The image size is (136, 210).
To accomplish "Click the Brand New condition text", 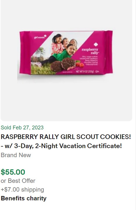I will pyautogui.click(x=16, y=155).
